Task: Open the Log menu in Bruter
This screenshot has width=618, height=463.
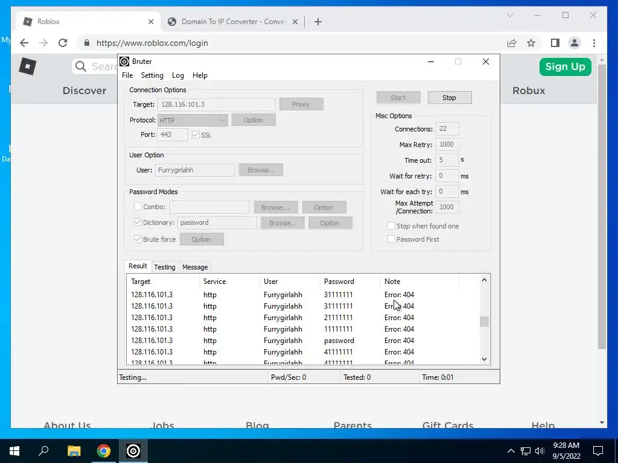Action: pos(178,75)
